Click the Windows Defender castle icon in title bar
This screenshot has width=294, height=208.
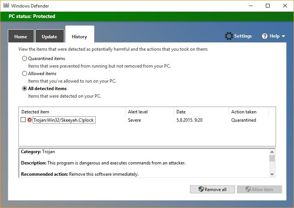pos(6,5)
